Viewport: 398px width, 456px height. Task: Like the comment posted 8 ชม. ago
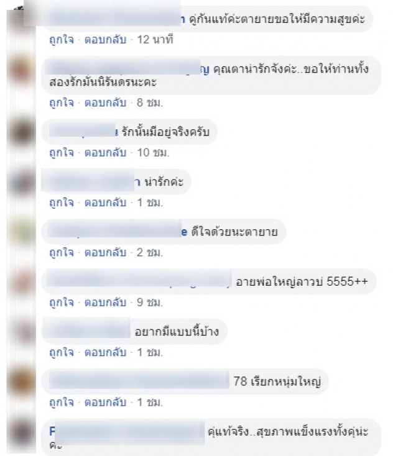click(x=62, y=103)
